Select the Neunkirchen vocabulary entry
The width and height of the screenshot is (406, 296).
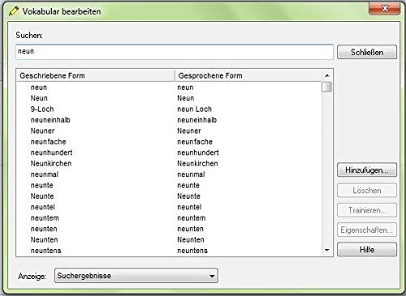coord(169,164)
